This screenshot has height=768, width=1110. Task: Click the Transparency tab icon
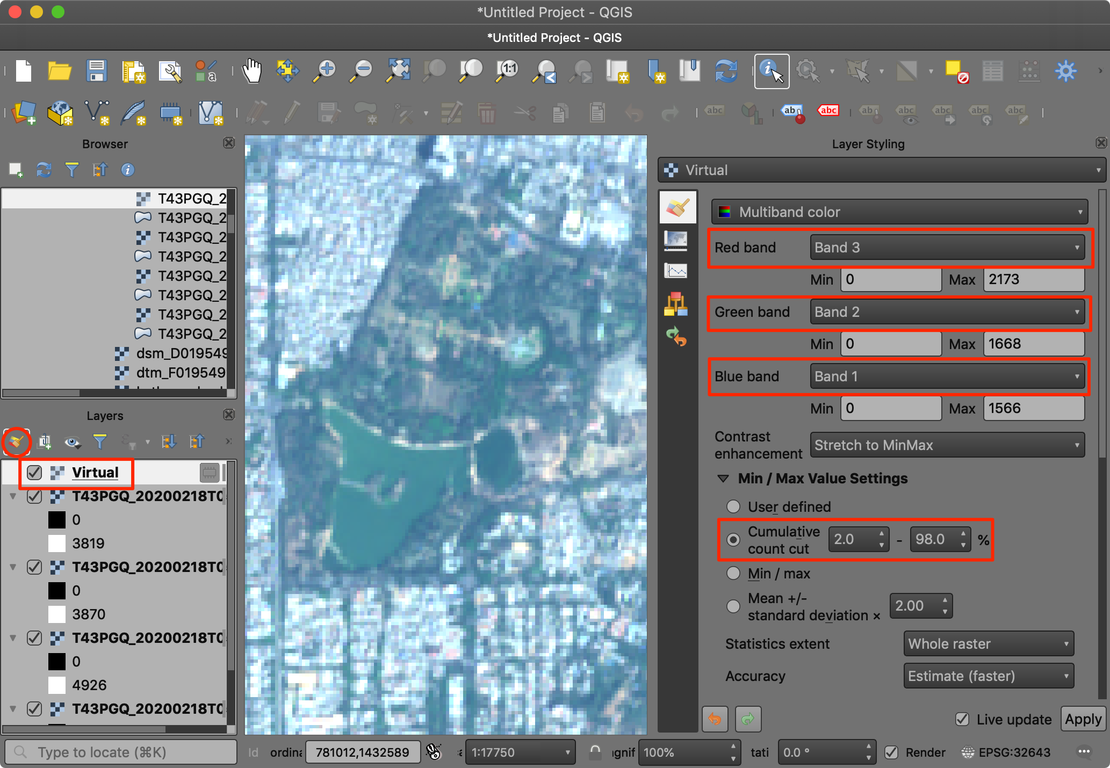(x=676, y=240)
